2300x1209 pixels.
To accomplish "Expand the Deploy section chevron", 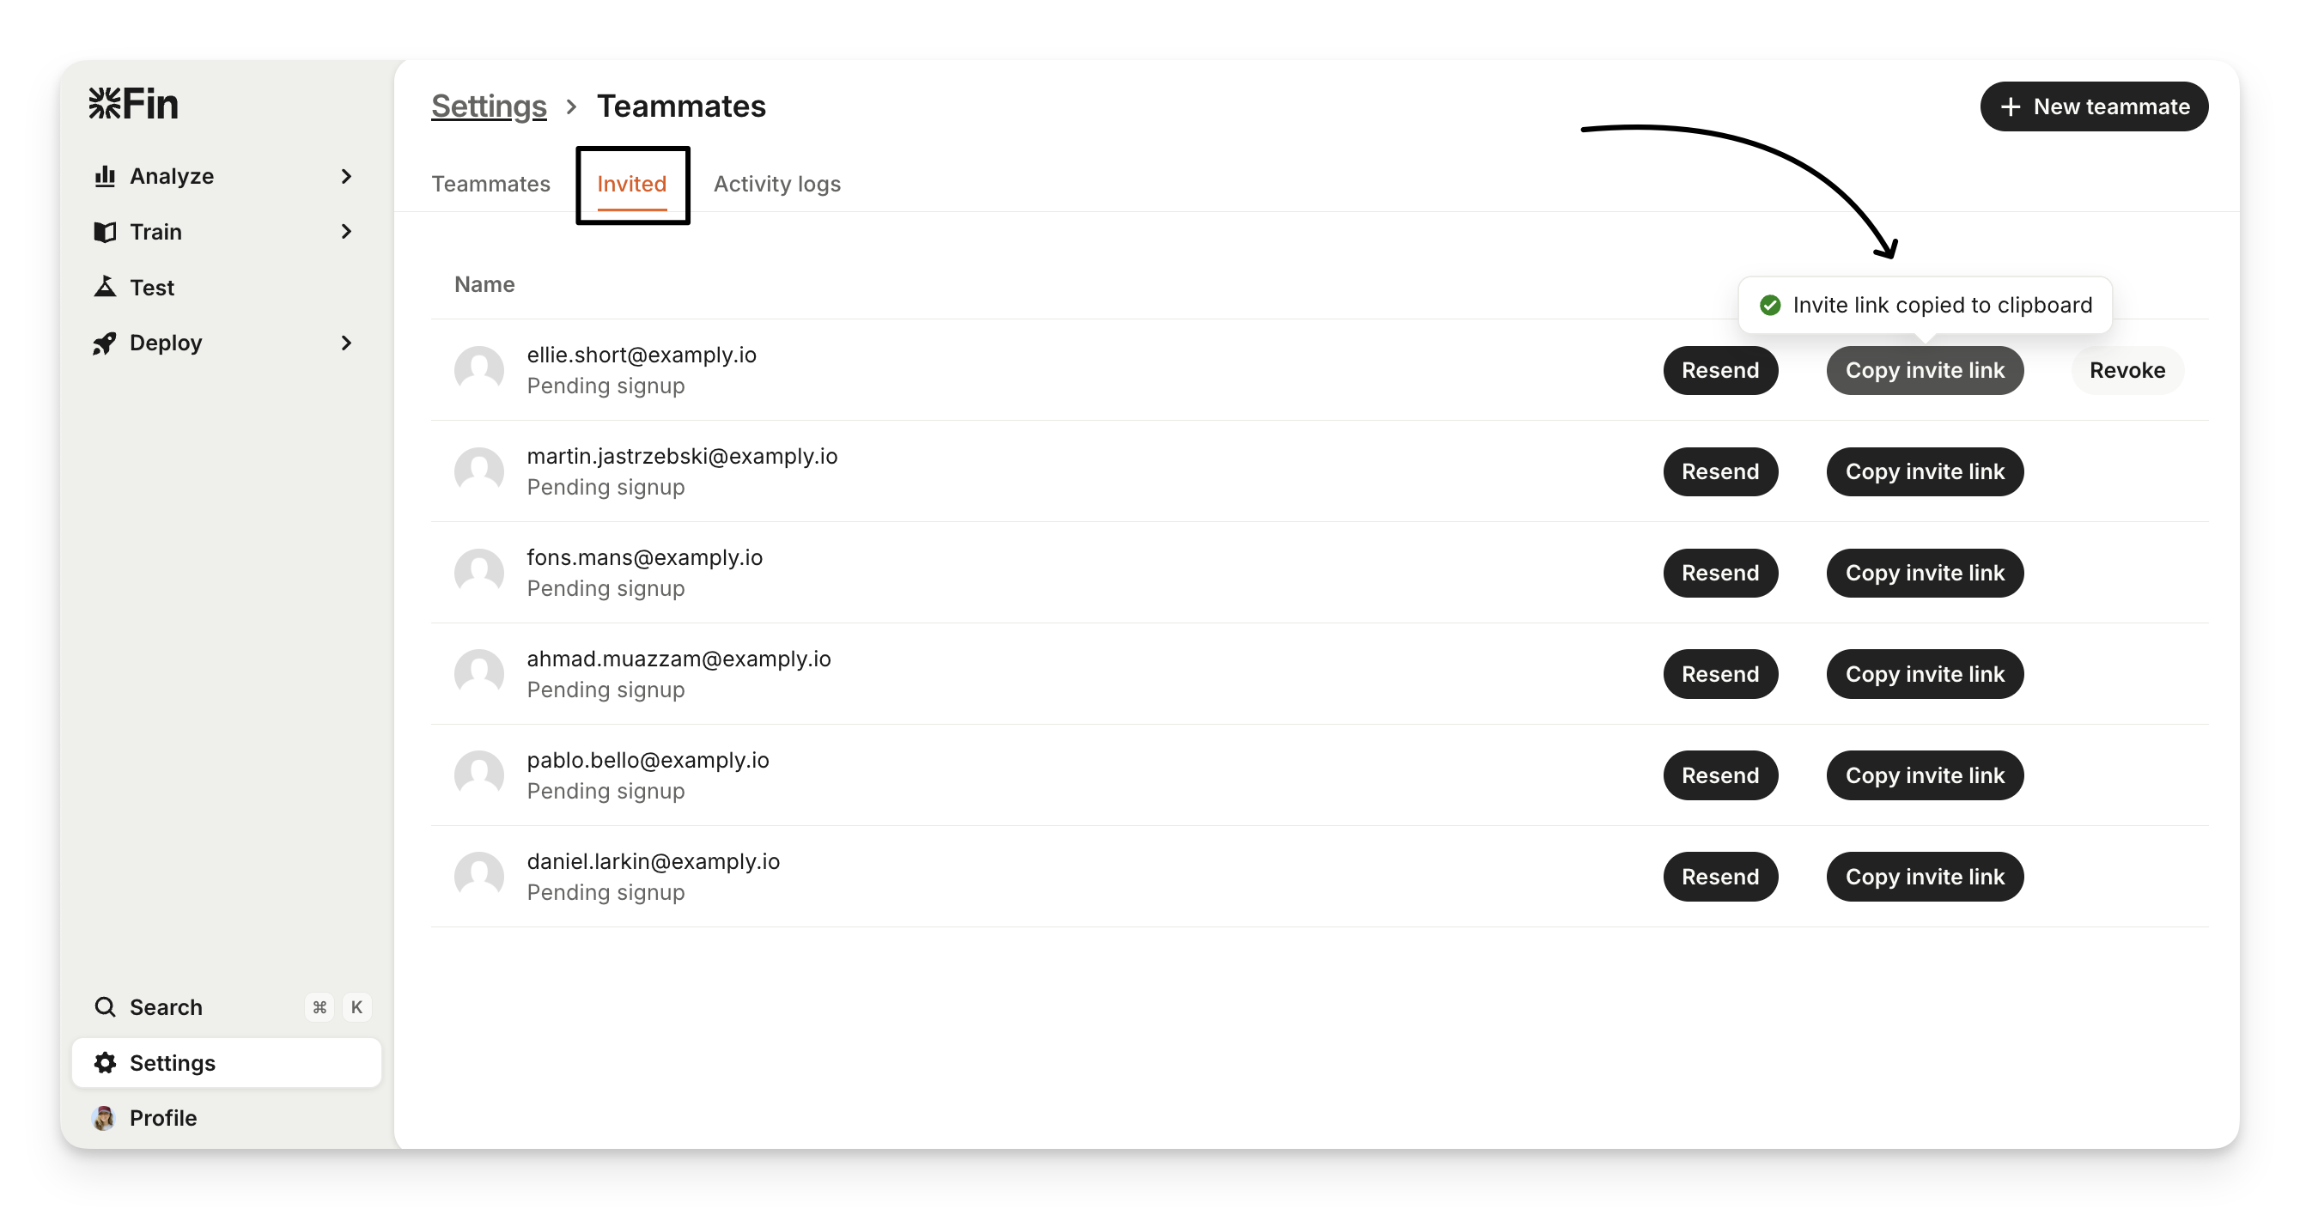I will pos(346,343).
